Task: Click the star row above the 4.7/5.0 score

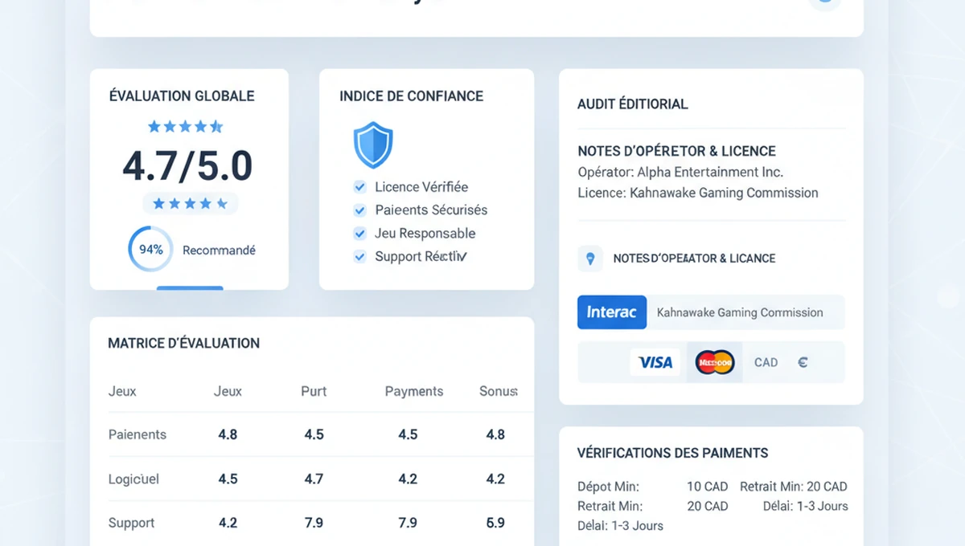Action: tap(185, 126)
